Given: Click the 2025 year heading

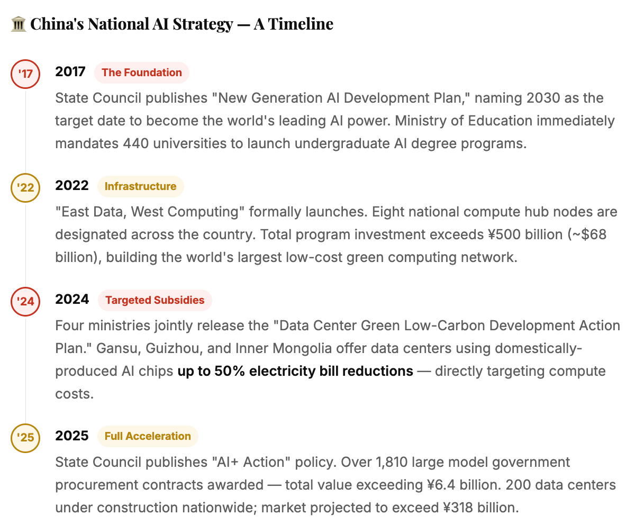Looking at the screenshot, I should [72, 436].
